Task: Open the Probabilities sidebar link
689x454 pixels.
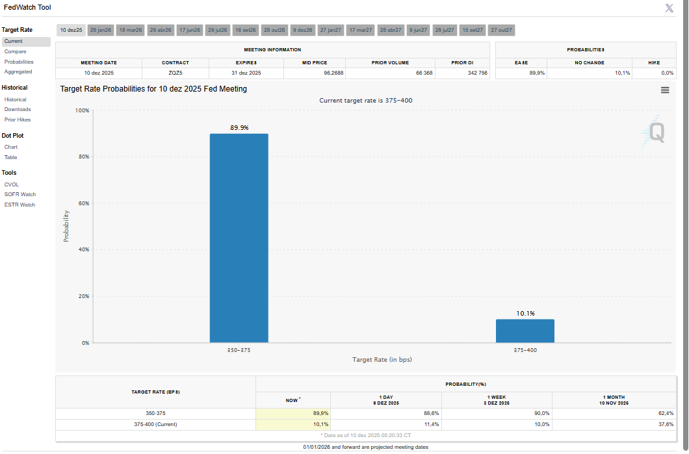Action: pos(19,62)
